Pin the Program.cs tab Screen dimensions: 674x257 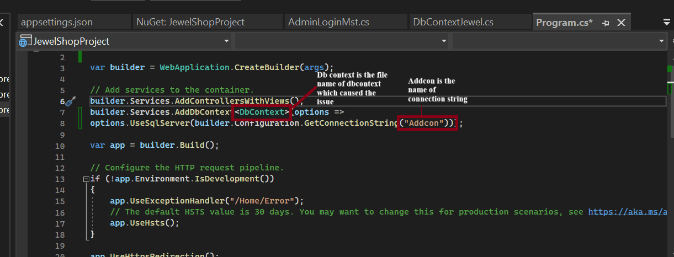pos(606,23)
